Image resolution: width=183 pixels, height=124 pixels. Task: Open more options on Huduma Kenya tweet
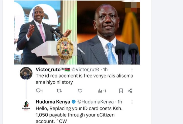(132, 102)
